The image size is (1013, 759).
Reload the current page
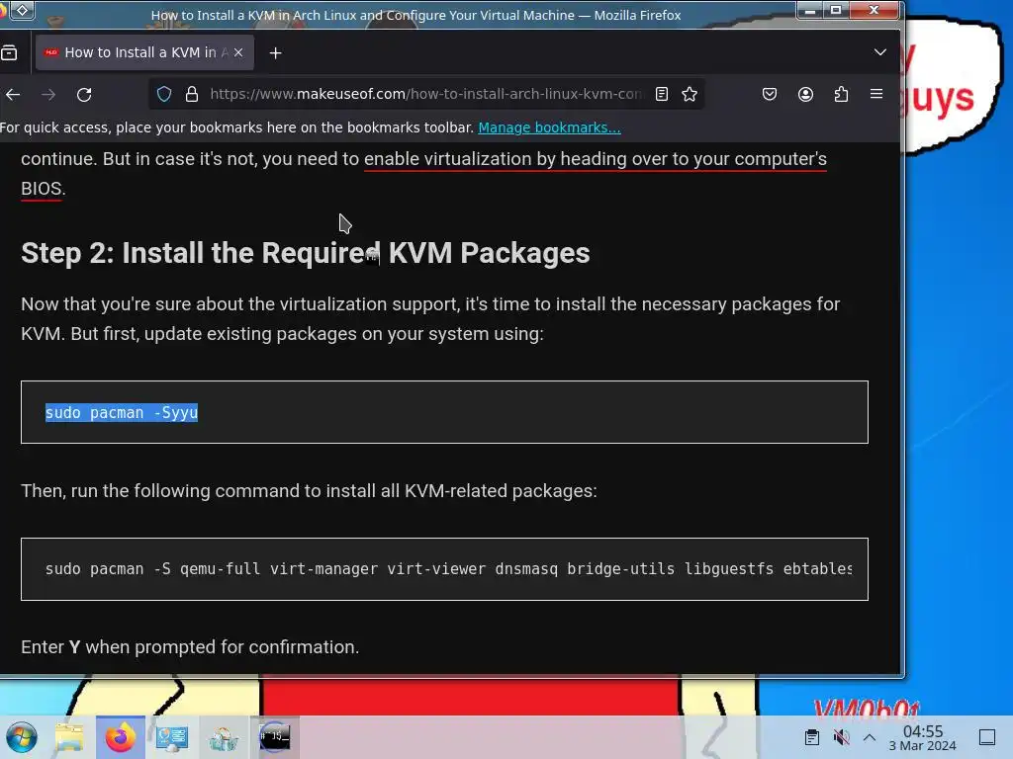click(84, 94)
